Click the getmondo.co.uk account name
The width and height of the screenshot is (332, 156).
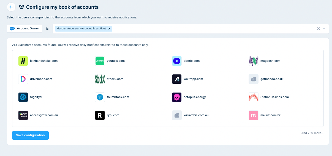pyautogui.click(x=272, y=79)
